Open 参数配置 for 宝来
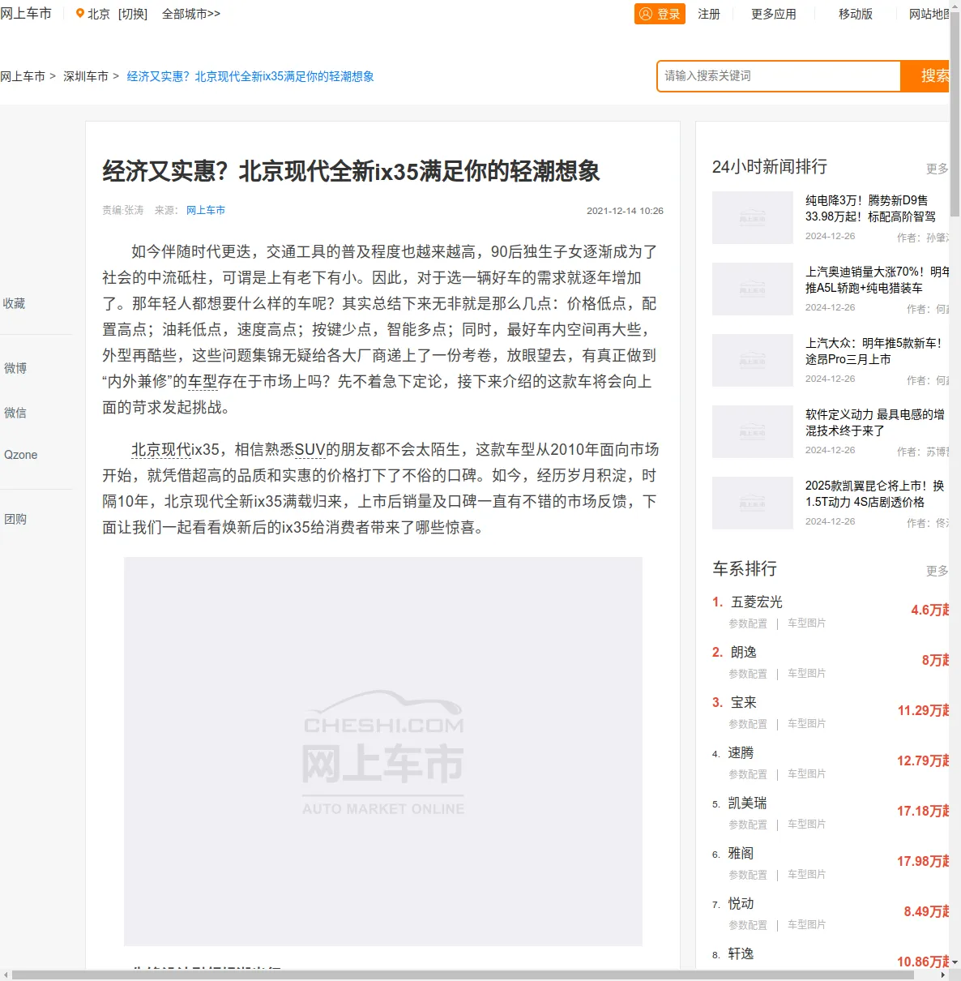This screenshot has height=981, width=961. click(x=748, y=724)
